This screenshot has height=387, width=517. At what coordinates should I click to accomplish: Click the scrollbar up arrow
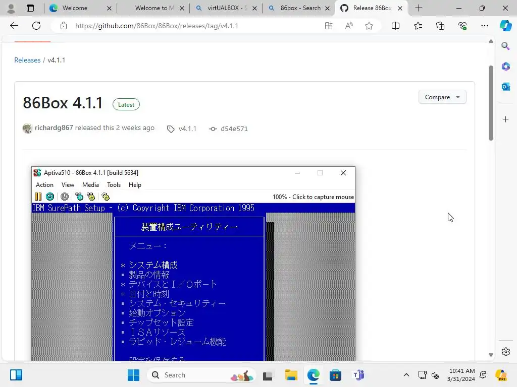click(491, 41)
